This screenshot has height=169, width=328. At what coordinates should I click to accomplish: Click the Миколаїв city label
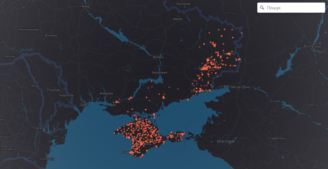(x=106, y=93)
